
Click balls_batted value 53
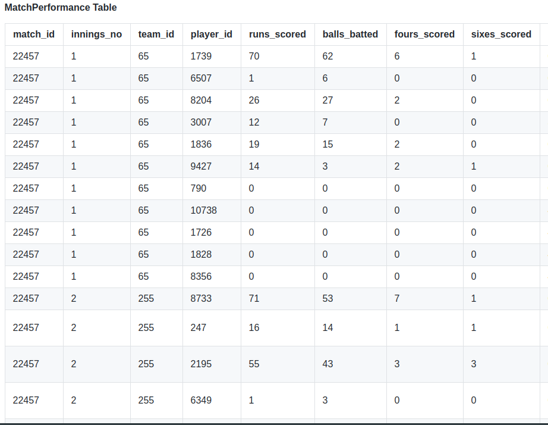coord(328,299)
